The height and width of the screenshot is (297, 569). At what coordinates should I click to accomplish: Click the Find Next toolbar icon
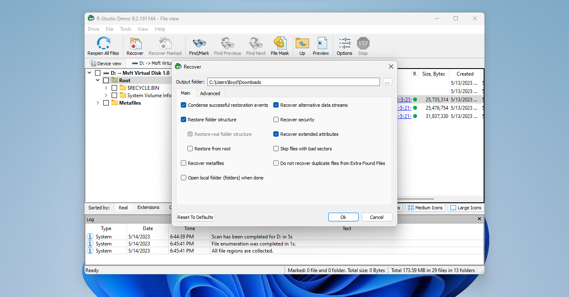pos(256,43)
